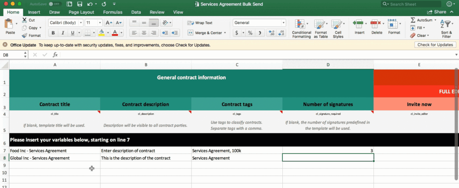Open the Formulas tab
The image size is (459, 188).
pos(113,12)
